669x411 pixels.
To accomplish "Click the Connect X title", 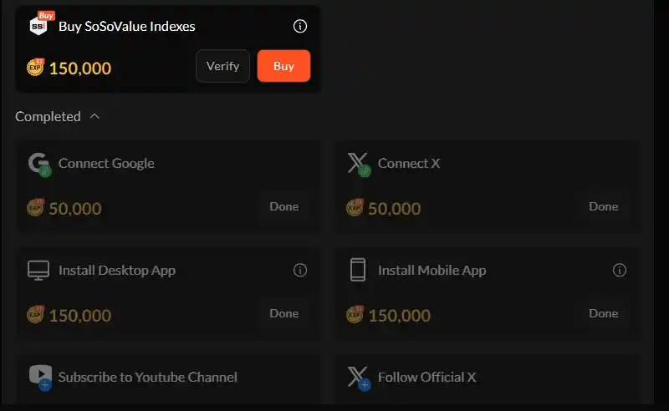I will 409,163.
